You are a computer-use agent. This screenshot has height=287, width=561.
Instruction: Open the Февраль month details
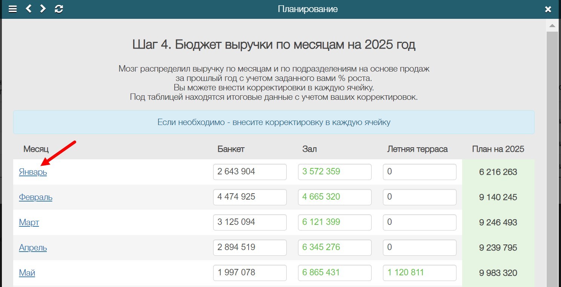[x=35, y=197]
